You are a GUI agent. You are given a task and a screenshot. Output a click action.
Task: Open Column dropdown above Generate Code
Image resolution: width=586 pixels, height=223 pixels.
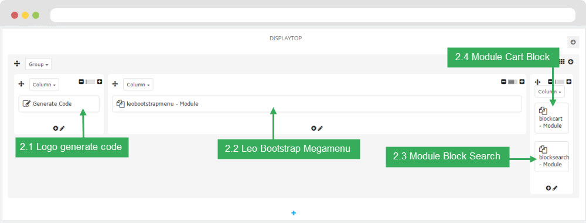44,85
